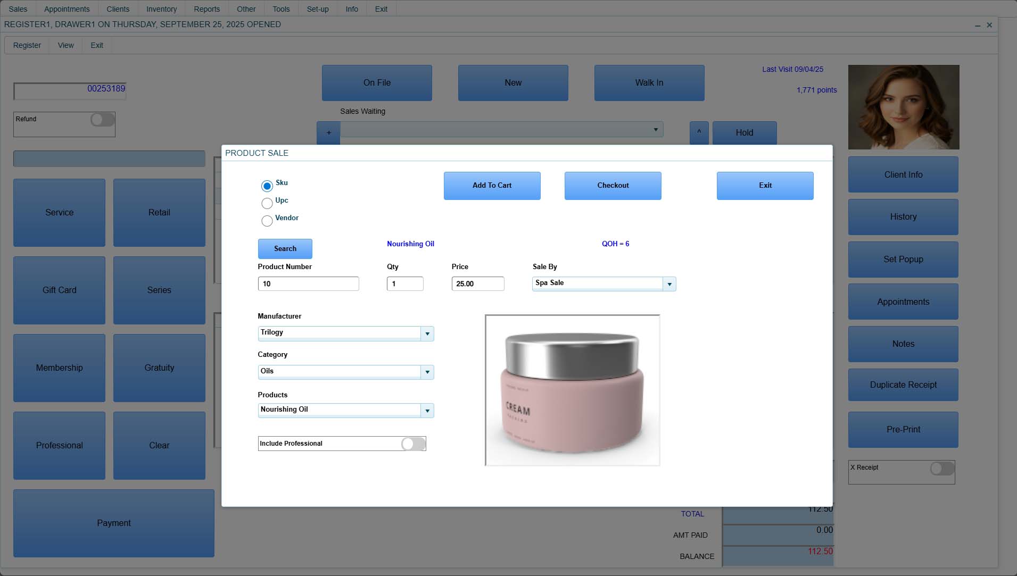
Task: Expand the Products dropdown arrow
Action: (427, 411)
